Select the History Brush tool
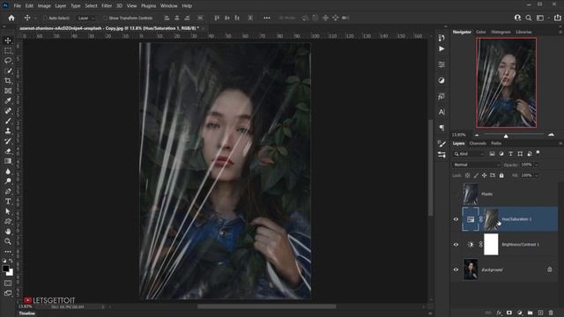The width and height of the screenshot is (564, 317). tap(8, 141)
